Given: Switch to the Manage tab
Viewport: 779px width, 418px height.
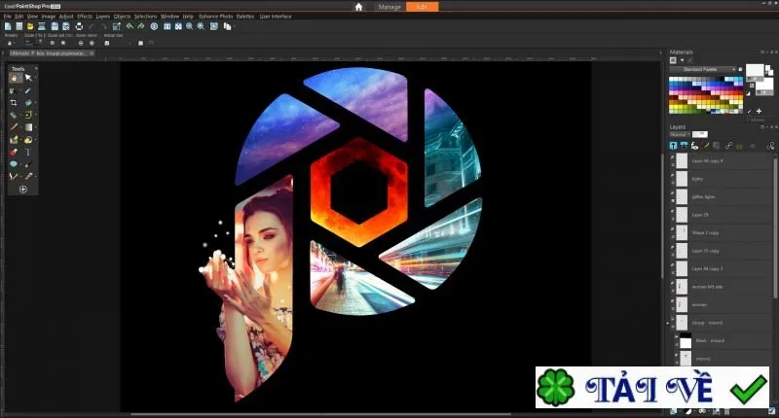Looking at the screenshot, I should tap(389, 7).
